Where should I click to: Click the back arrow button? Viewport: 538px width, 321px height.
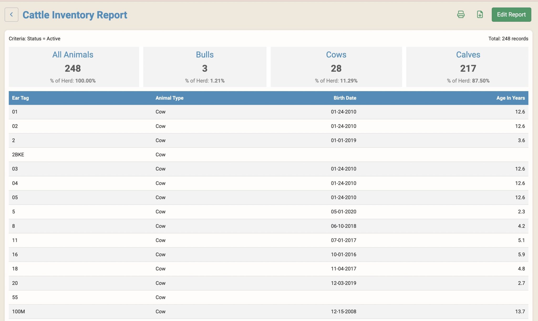(x=11, y=15)
